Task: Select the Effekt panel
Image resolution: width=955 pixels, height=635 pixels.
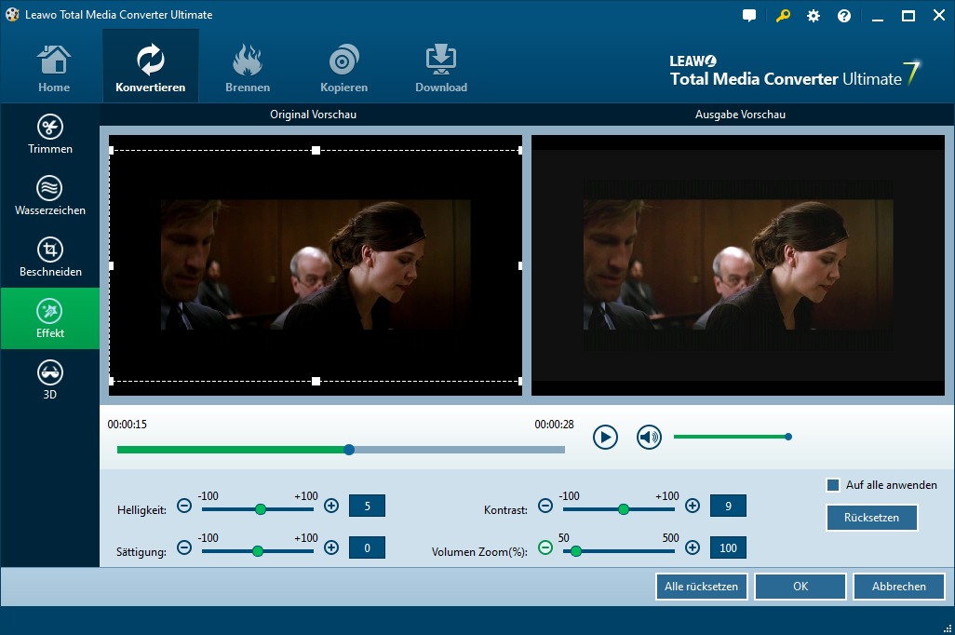Action: [50, 318]
